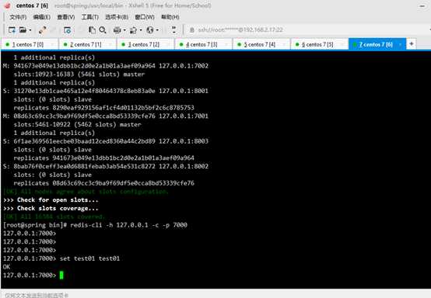
Task: Click the 'replicates 8290eaf929156af1cf4d01132b5bf2c6c8785753' line
Action: [x=104, y=108]
